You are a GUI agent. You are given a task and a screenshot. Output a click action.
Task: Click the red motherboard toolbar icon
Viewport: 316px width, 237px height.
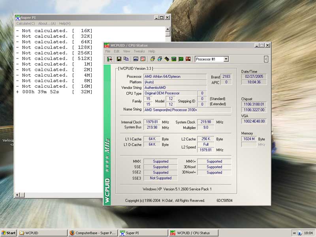pos(188,59)
